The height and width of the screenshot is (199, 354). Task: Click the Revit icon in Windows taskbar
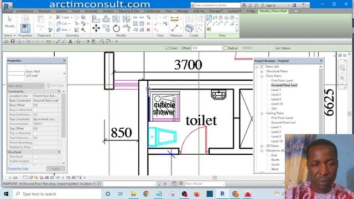pyautogui.click(x=222, y=194)
